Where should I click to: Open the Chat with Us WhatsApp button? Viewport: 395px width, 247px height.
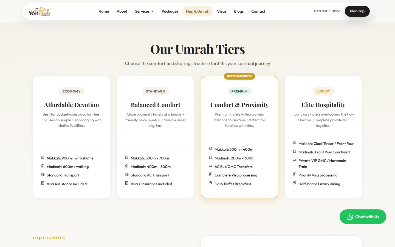coord(363,217)
